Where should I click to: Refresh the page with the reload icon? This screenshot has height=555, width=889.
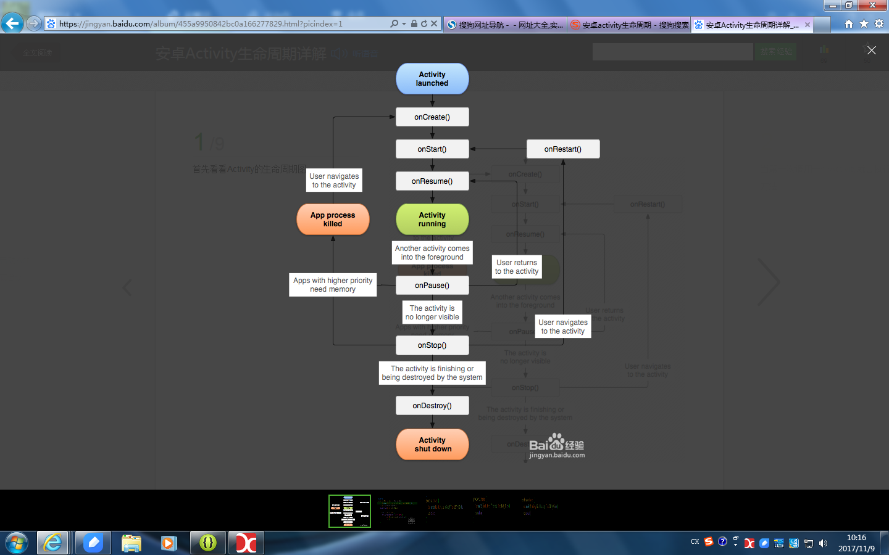click(424, 23)
